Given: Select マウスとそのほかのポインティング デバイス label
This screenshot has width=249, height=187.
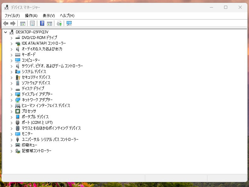Looking at the screenshot, I should tap(51, 128).
